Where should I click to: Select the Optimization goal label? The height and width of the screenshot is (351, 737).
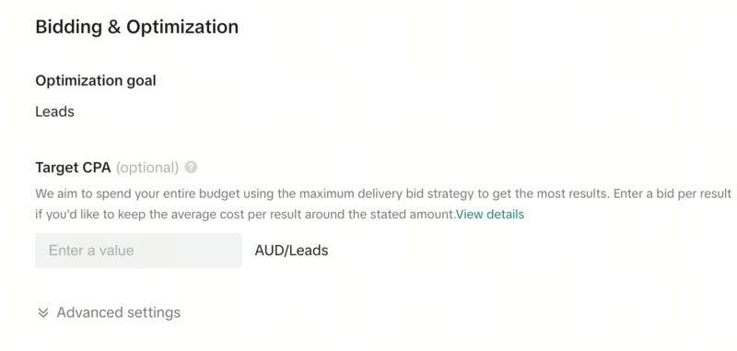pyautogui.click(x=96, y=81)
